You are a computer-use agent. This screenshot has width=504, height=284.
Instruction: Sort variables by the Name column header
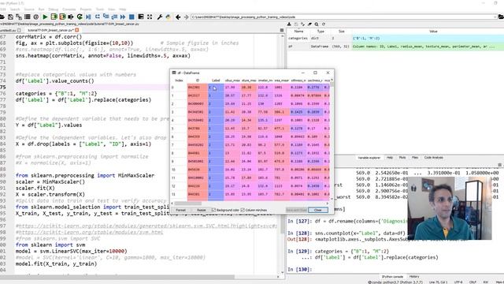click(x=298, y=32)
